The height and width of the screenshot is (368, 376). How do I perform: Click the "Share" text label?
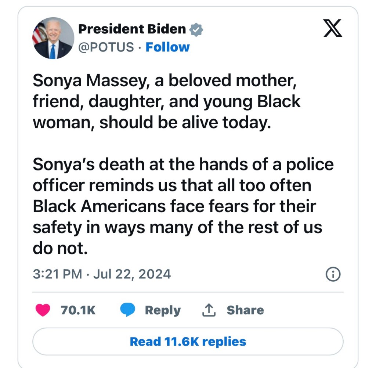(245, 310)
